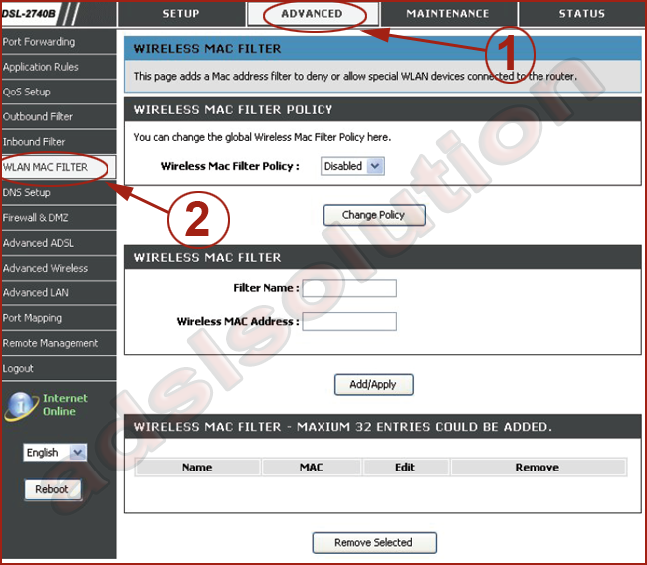Select the STATUS tab
The width and height of the screenshot is (647, 565).
(x=581, y=14)
